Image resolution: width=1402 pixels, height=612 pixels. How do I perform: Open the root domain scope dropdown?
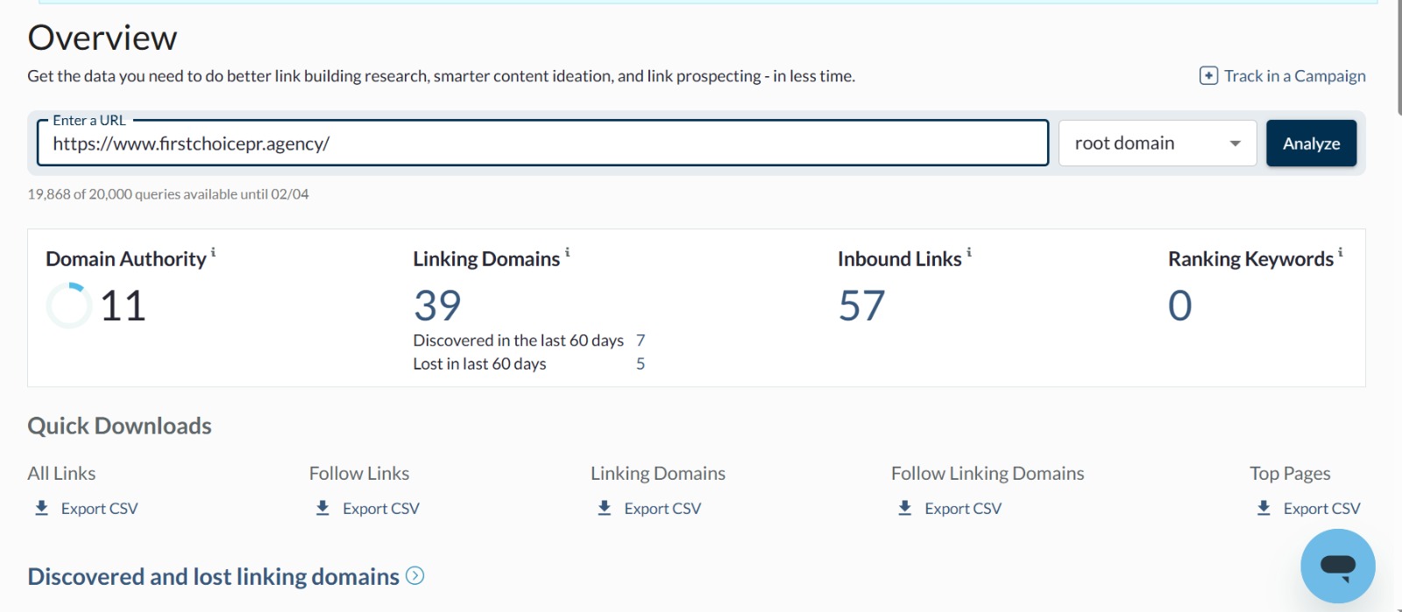tap(1157, 144)
